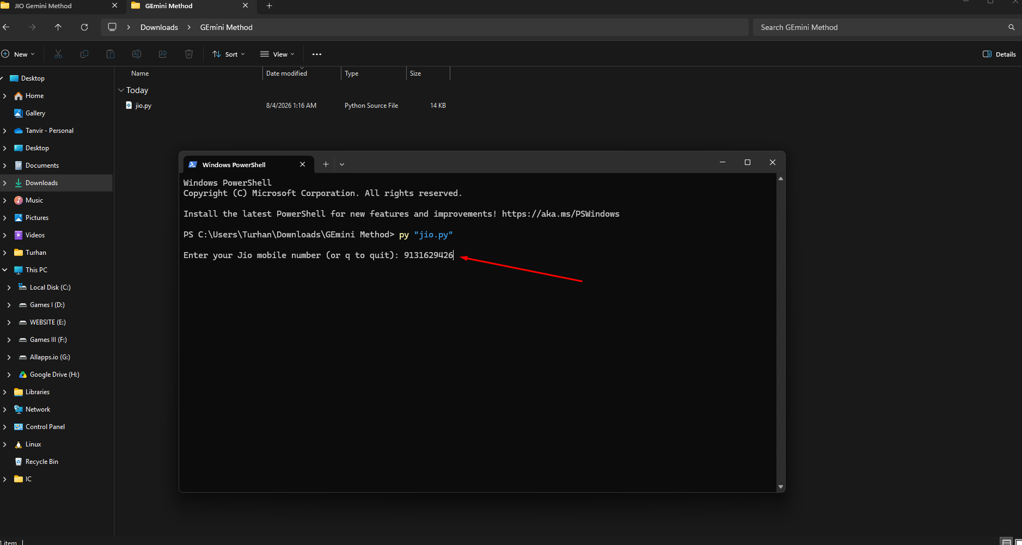Close the JIO Gemini Method tab

tap(114, 5)
